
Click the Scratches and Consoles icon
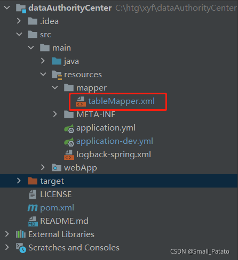coord(21,248)
